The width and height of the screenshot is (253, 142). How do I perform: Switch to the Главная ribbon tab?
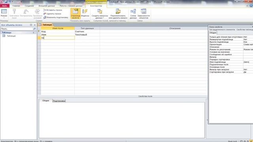(x=16, y=6)
